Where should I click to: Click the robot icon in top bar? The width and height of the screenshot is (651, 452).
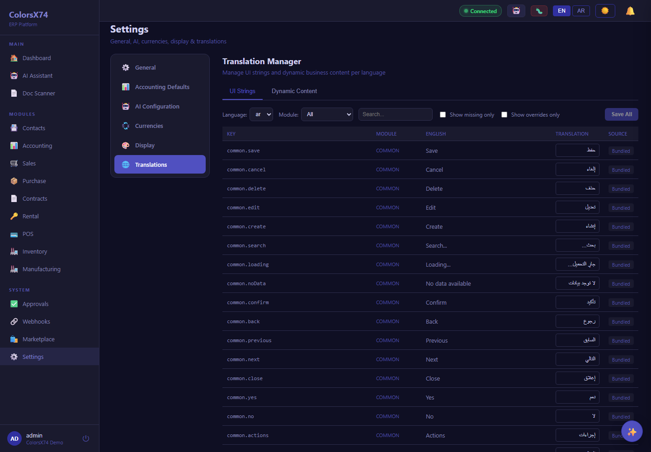516,11
